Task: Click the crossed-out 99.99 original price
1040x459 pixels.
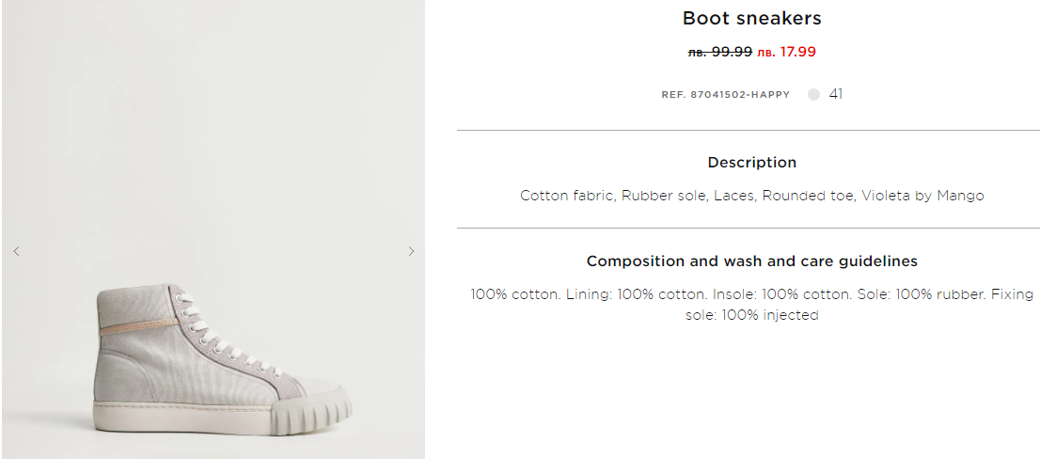Action: click(x=720, y=53)
